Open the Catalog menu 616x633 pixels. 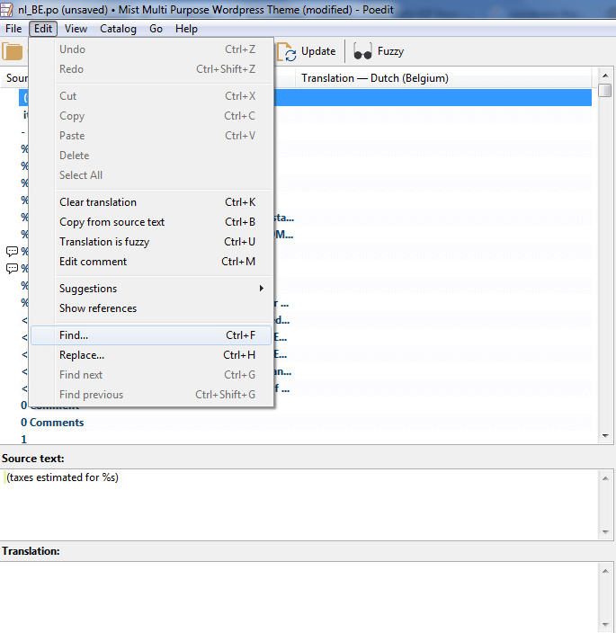click(118, 29)
